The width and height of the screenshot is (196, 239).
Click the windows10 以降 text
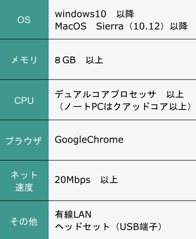pos(95,14)
